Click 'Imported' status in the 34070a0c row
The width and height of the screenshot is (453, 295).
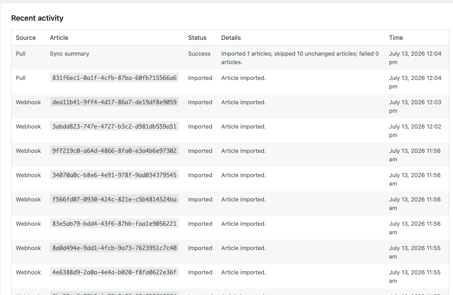point(200,175)
